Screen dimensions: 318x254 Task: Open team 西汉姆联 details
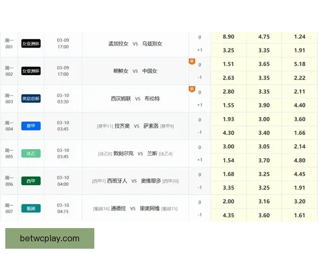click(x=121, y=98)
